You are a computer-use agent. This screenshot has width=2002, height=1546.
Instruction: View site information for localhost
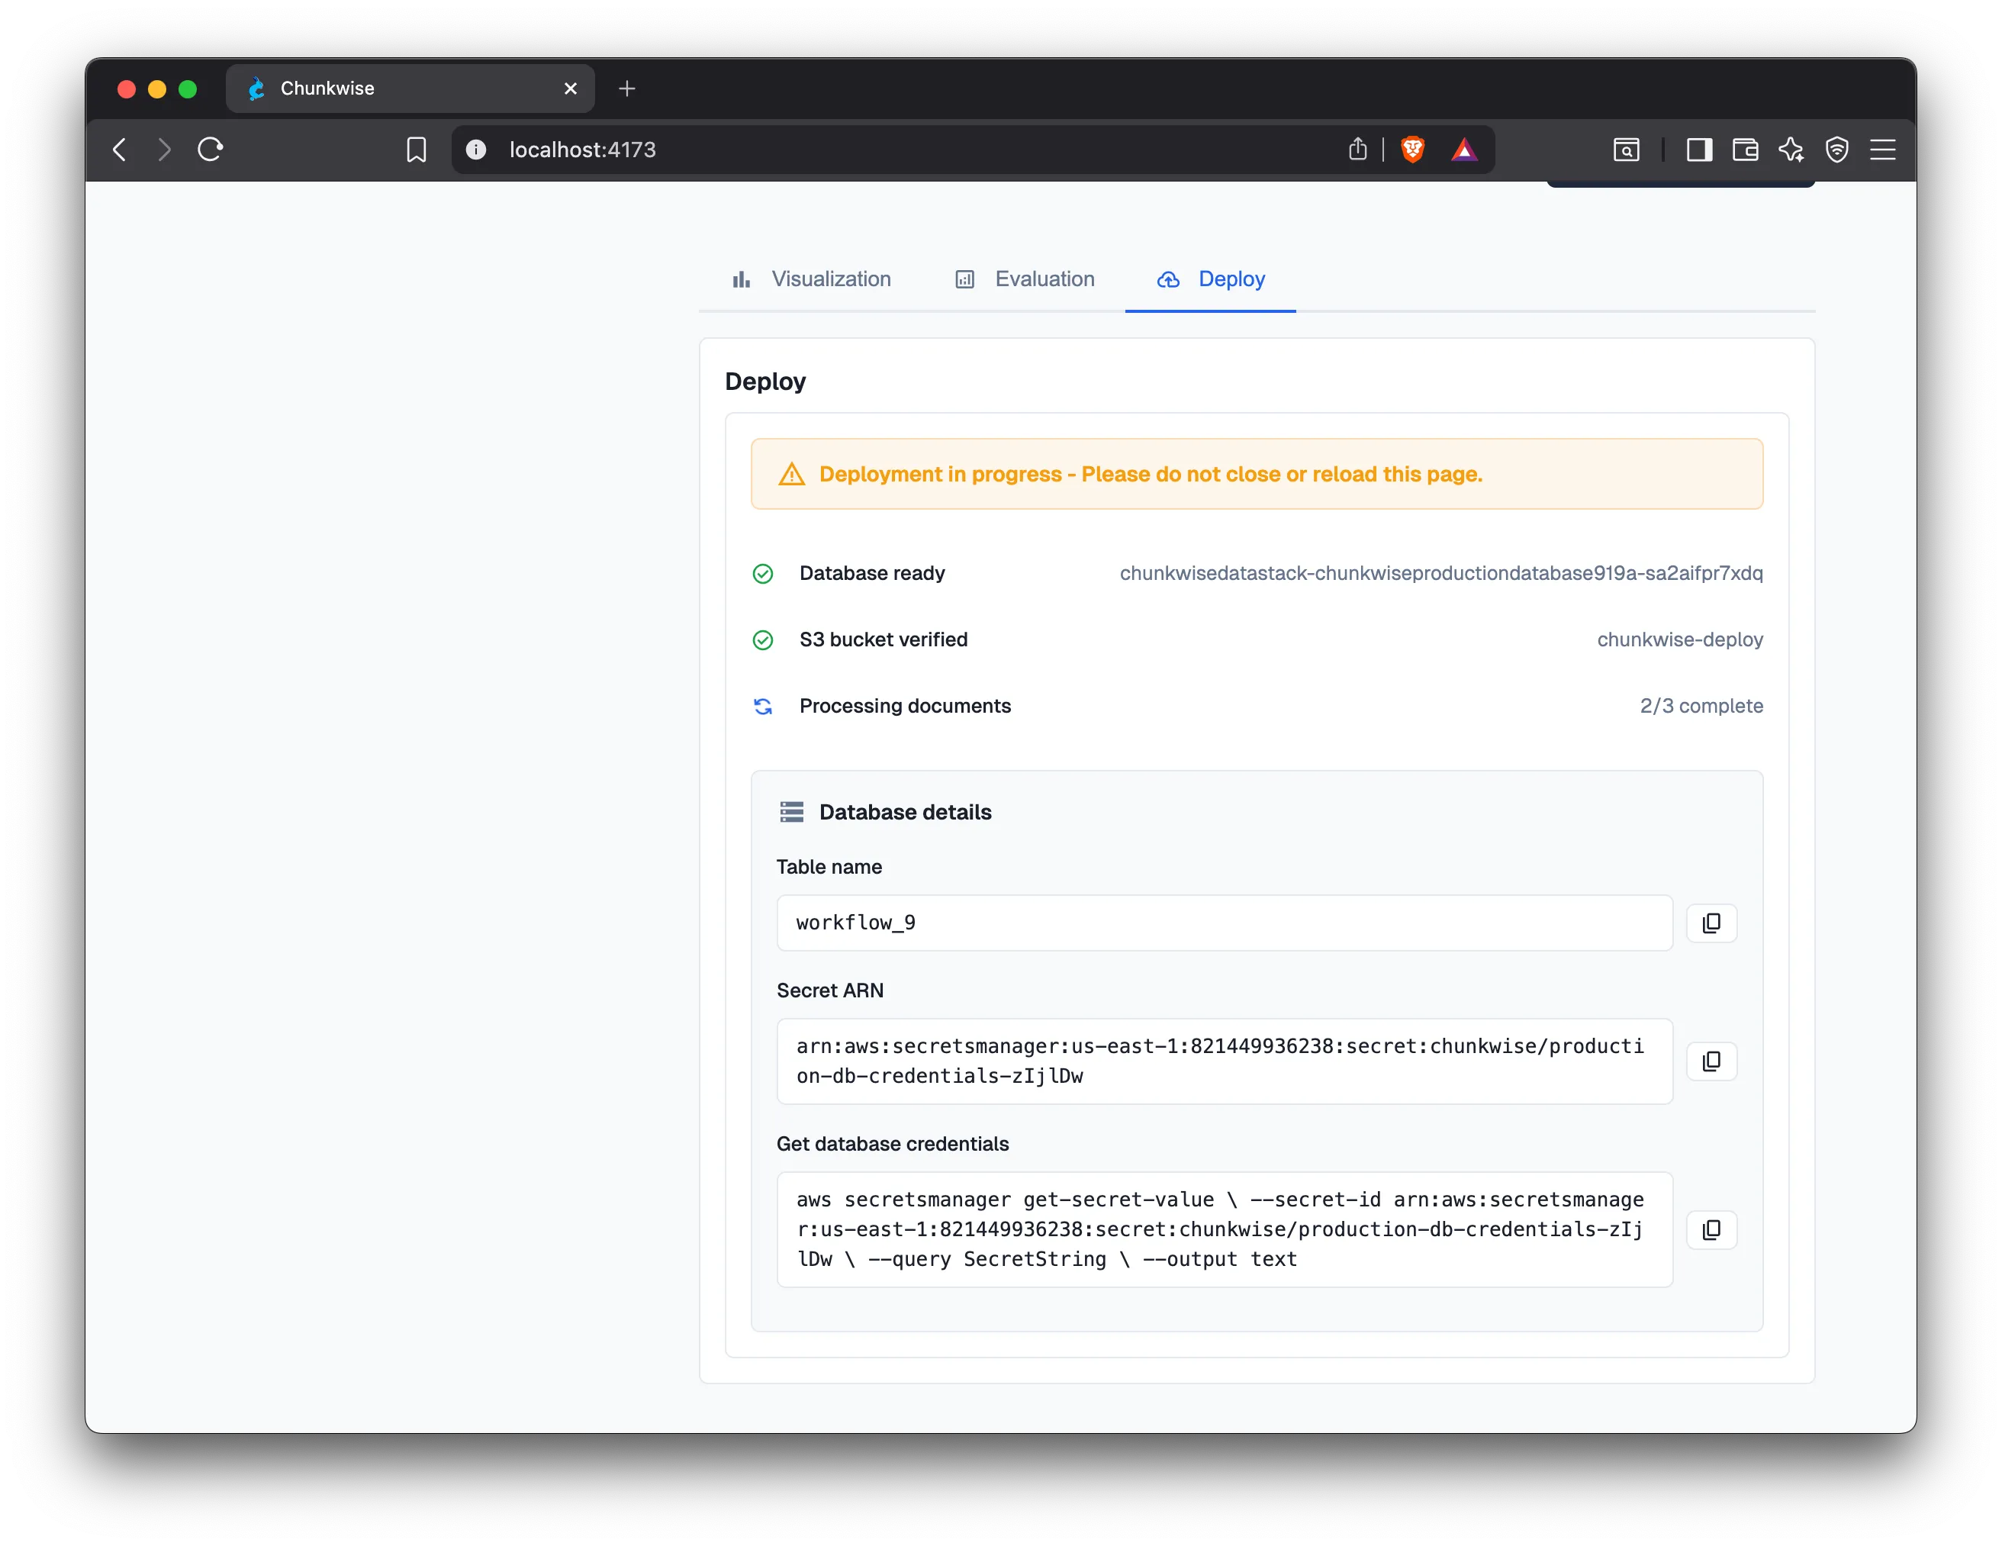coord(476,150)
